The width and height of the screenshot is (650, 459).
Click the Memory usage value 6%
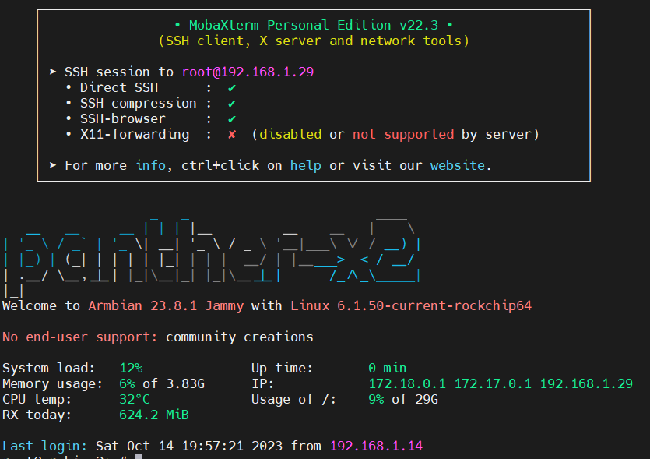tap(127, 384)
